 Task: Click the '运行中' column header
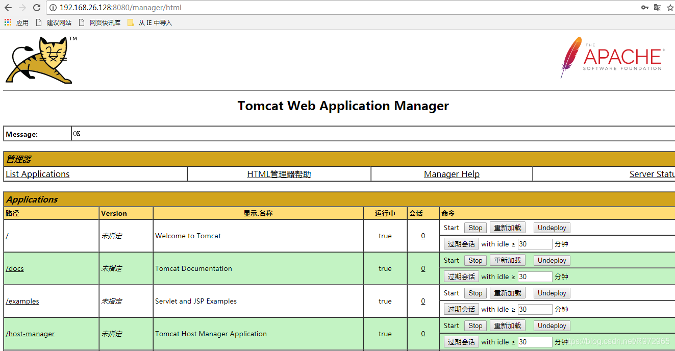(x=385, y=213)
